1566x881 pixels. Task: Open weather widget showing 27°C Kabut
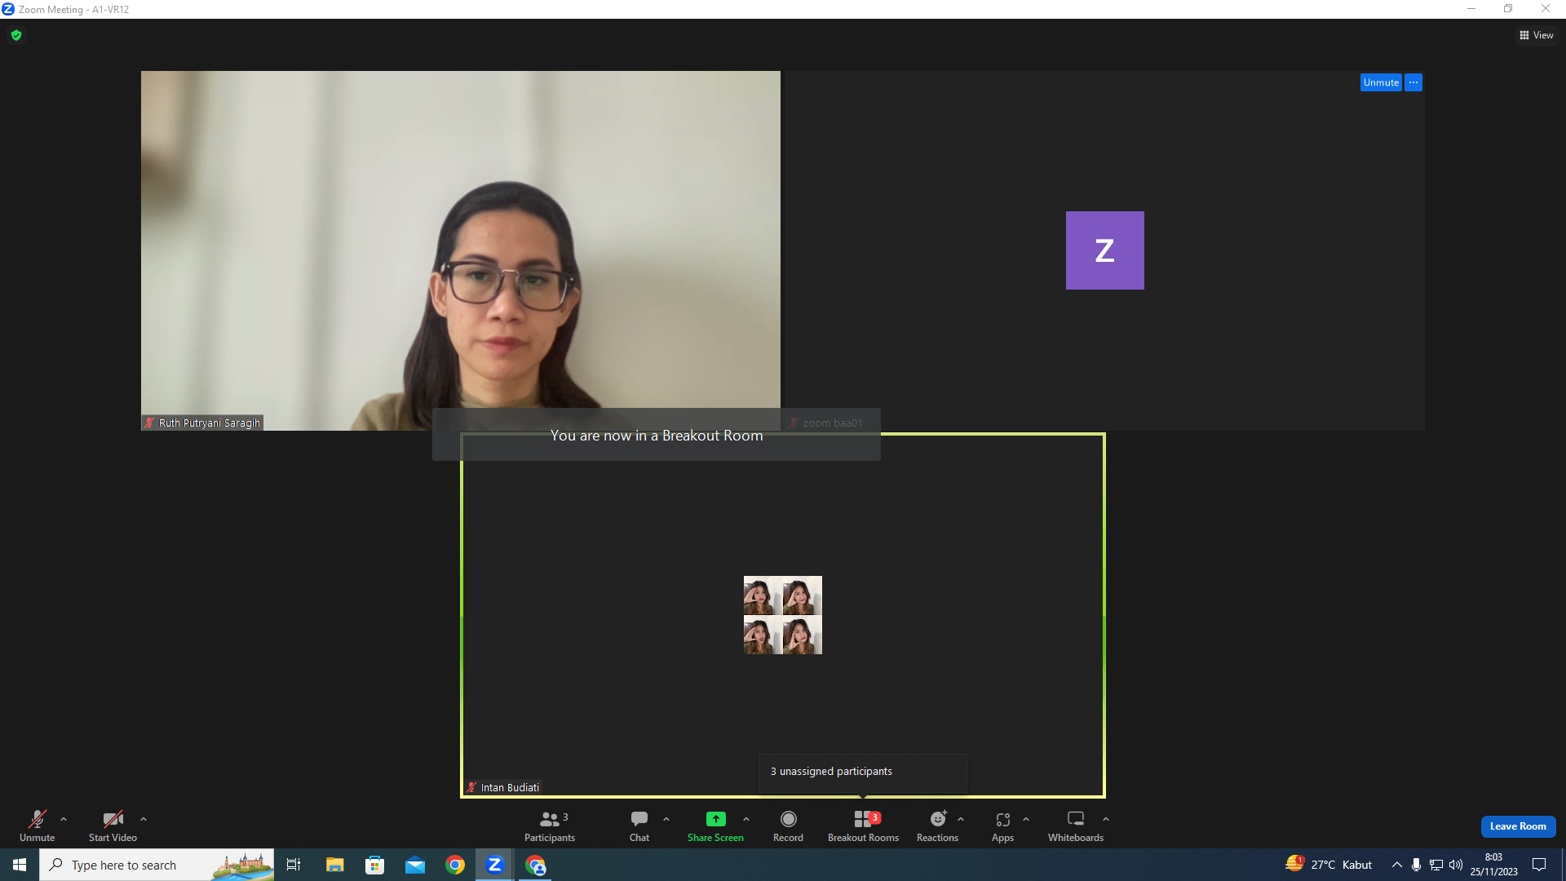click(1329, 865)
